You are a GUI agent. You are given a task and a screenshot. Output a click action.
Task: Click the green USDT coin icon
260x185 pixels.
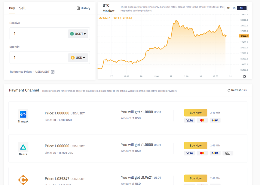[72, 34]
